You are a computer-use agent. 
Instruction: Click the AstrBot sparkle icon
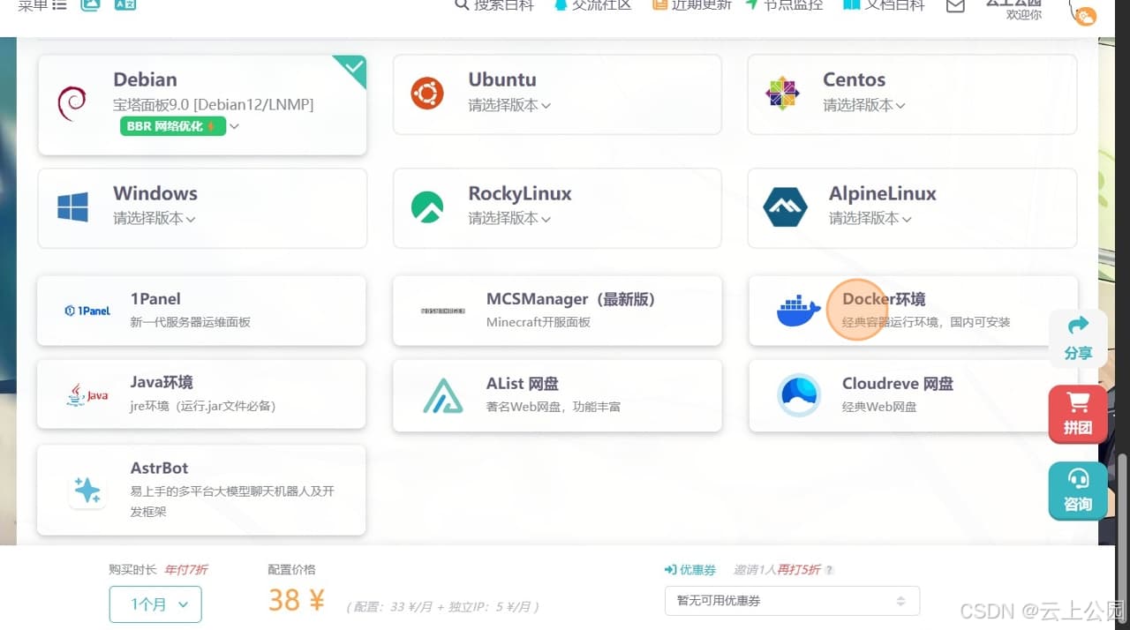87,490
